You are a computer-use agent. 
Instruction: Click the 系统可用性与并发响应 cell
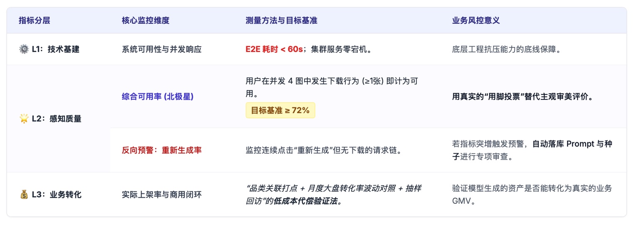(161, 50)
